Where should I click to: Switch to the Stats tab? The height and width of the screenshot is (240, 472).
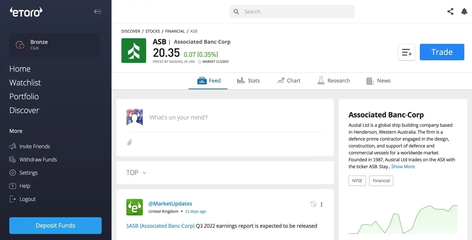(x=248, y=81)
